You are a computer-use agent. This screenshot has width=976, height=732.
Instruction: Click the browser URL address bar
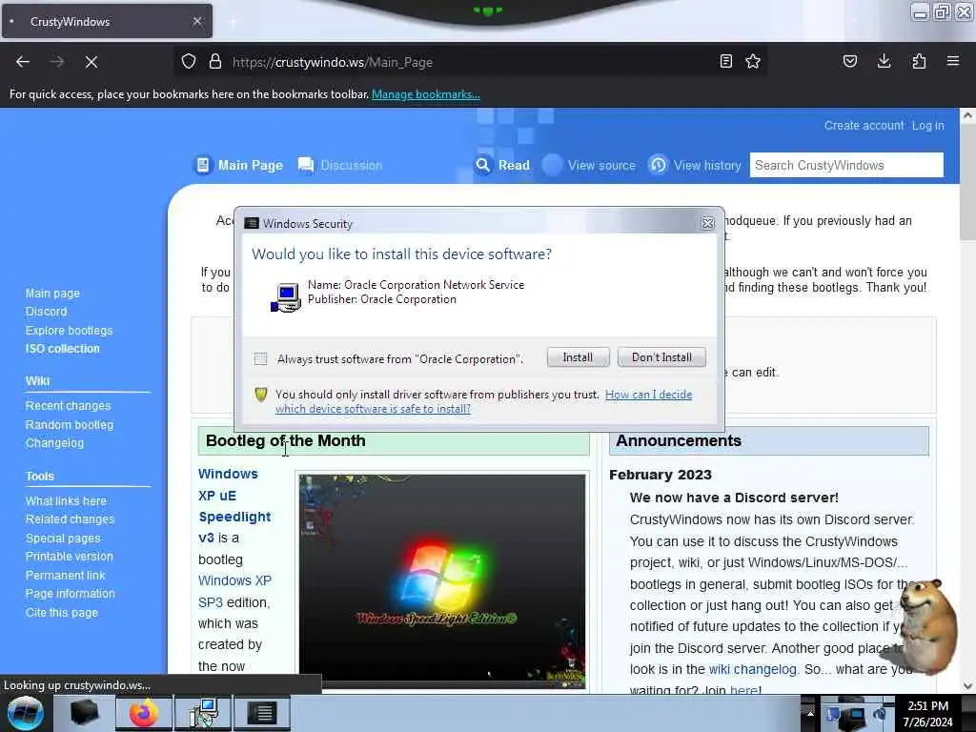pyautogui.click(x=473, y=62)
